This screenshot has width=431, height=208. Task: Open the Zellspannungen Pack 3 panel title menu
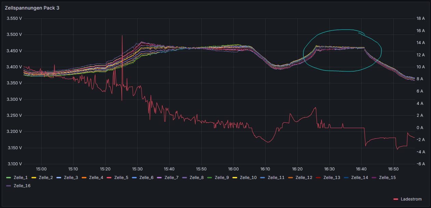tap(32, 8)
